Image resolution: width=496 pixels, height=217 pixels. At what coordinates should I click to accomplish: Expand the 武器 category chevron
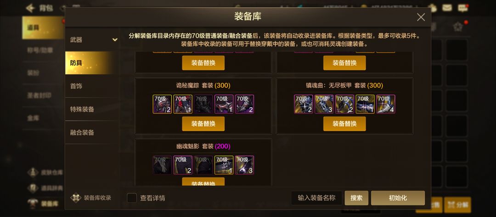pos(115,40)
